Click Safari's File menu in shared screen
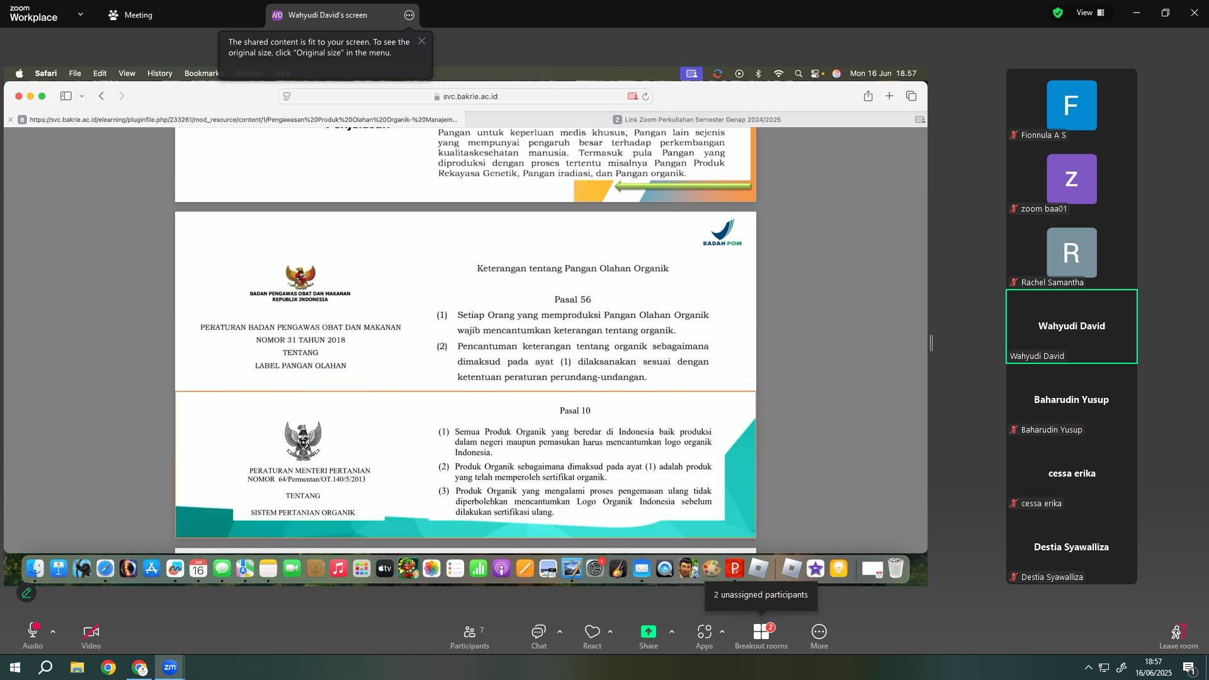The image size is (1209, 680). [x=75, y=74]
